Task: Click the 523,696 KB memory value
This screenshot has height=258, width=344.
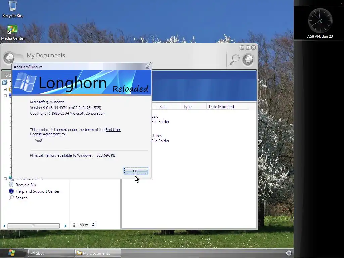Action: pos(106,155)
